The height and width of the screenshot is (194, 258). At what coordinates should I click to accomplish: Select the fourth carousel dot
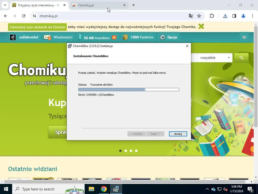(136, 151)
